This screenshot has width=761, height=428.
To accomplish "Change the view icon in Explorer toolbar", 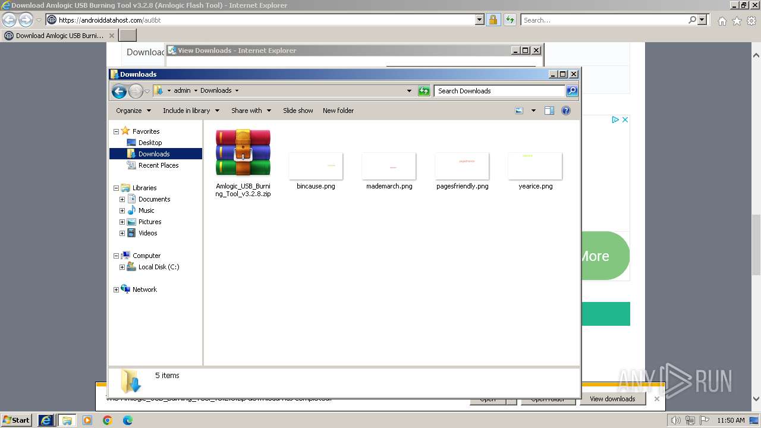I will tap(519, 111).
